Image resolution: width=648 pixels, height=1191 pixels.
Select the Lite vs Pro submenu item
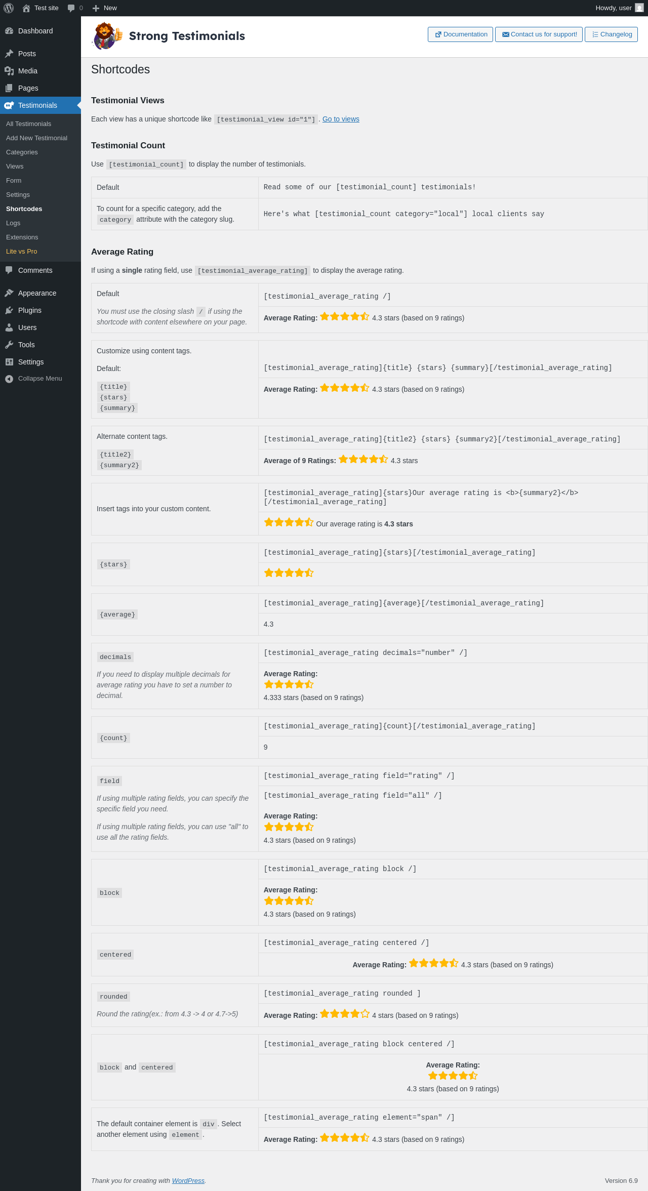click(x=21, y=252)
